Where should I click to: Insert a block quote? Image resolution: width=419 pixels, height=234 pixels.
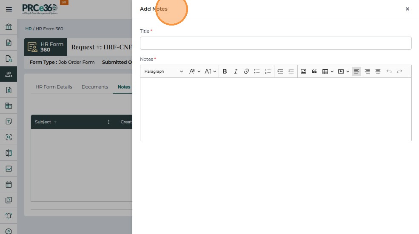(314, 71)
